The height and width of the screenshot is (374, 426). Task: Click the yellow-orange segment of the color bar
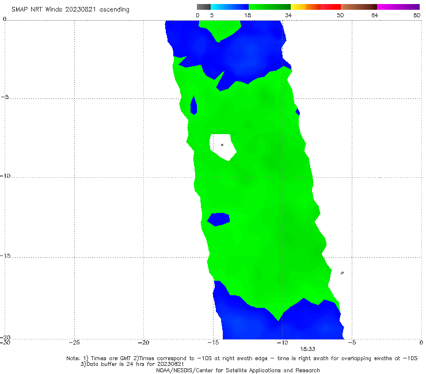[306, 7]
